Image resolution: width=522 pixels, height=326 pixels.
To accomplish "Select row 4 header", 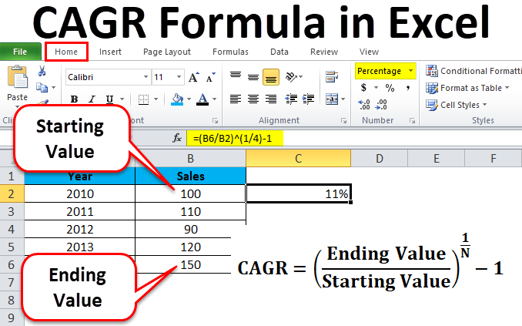I will tap(12, 229).
